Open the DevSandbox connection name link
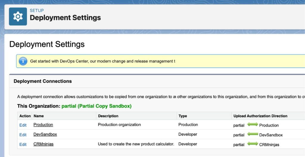 click(x=45, y=134)
